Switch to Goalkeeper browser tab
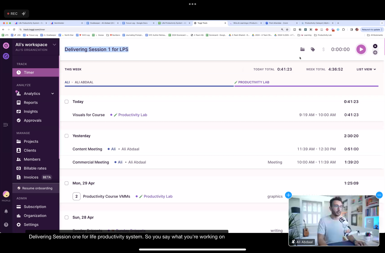 [102, 23]
